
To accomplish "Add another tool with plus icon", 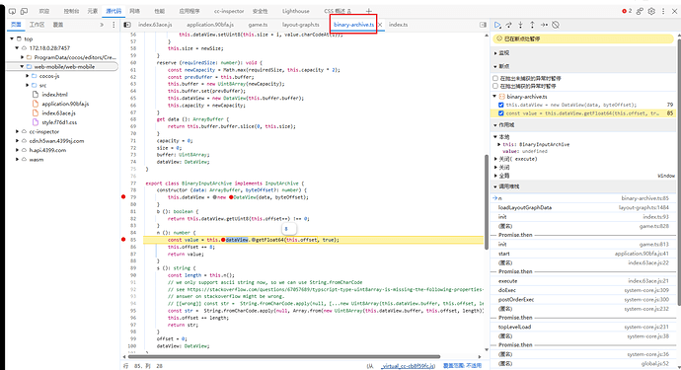I will tap(369, 11).
